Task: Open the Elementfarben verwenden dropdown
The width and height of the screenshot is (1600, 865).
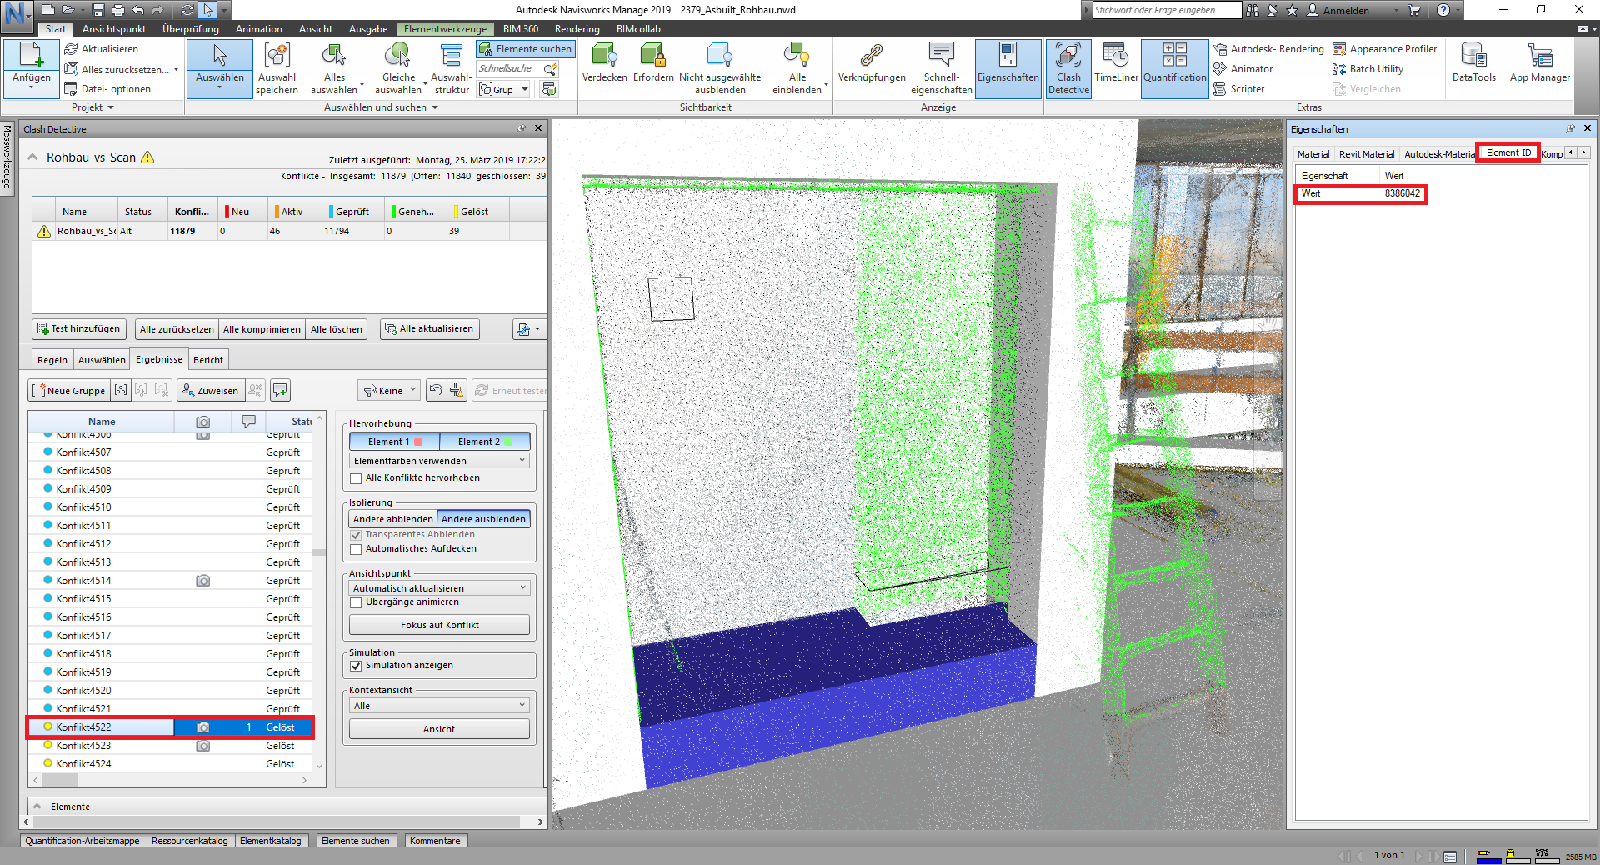Action: pos(439,461)
